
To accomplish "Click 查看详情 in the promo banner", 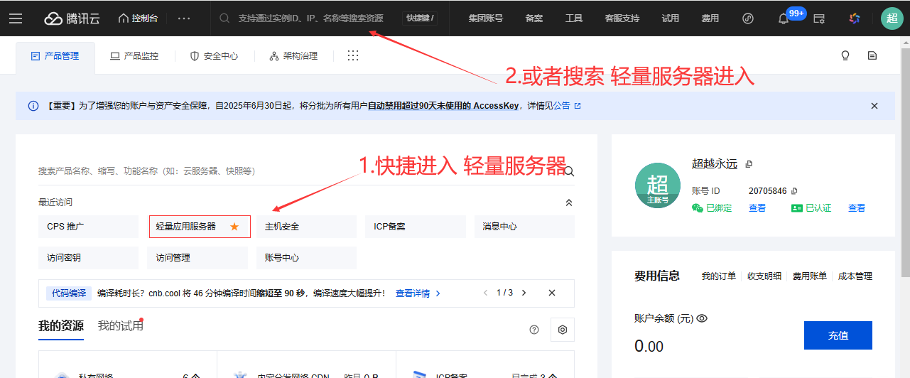I will pos(418,293).
